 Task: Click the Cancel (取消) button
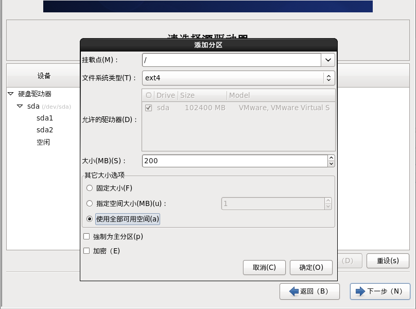point(264,267)
